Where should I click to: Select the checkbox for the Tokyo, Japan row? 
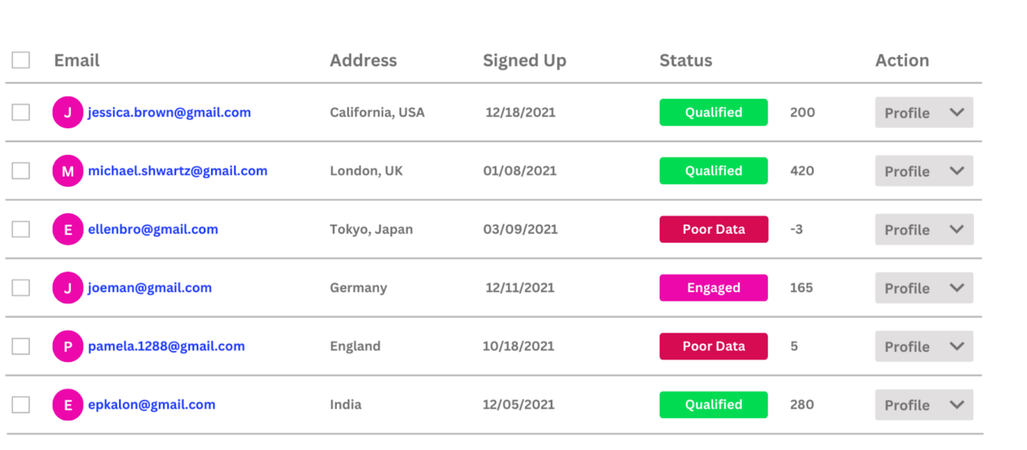click(x=21, y=229)
